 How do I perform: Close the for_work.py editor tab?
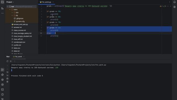[x=53, y=2]
